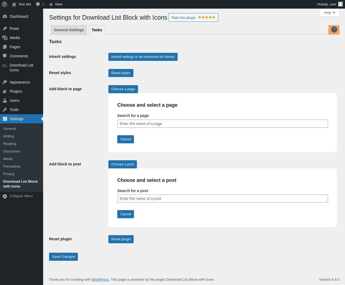Click Inherit settings to all download list blocks
Viewport: 345px width, 285px height.
click(x=143, y=57)
